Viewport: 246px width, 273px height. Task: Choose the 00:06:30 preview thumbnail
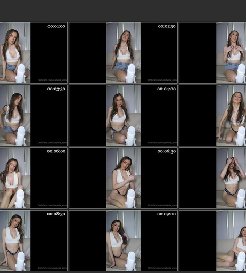pos(123,178)
